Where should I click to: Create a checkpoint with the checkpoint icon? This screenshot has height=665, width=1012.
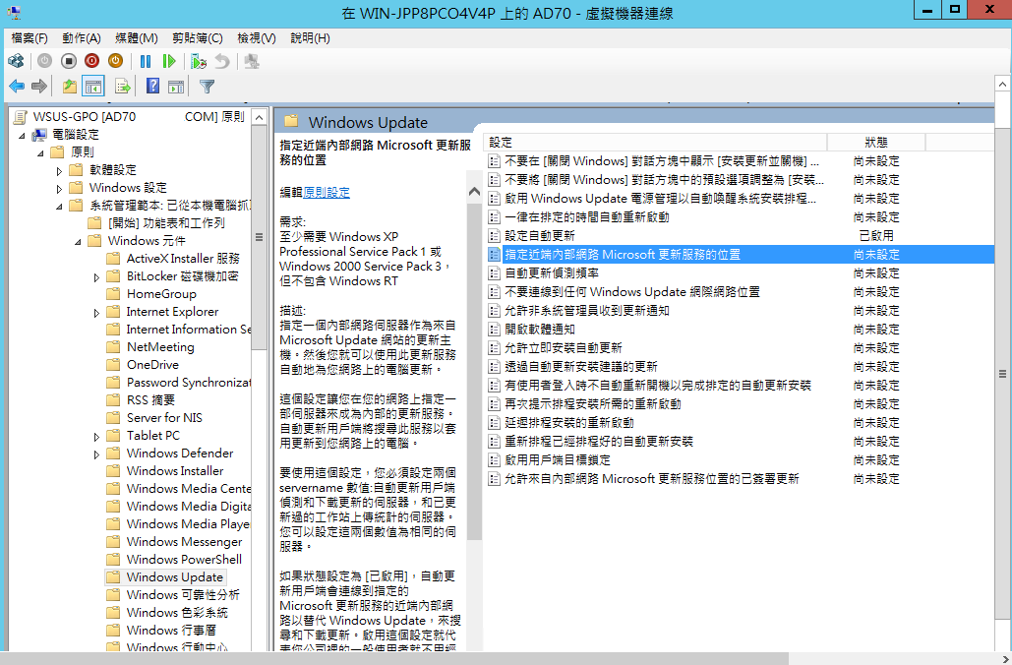point(198,61)
